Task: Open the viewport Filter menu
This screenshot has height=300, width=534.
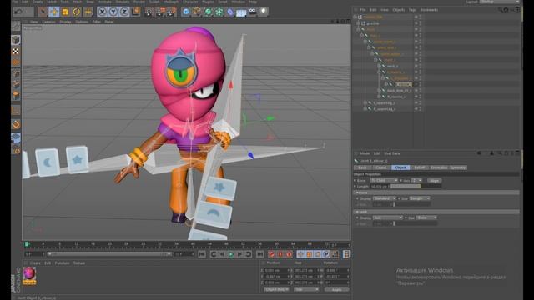Action: [x=97, y=22]
